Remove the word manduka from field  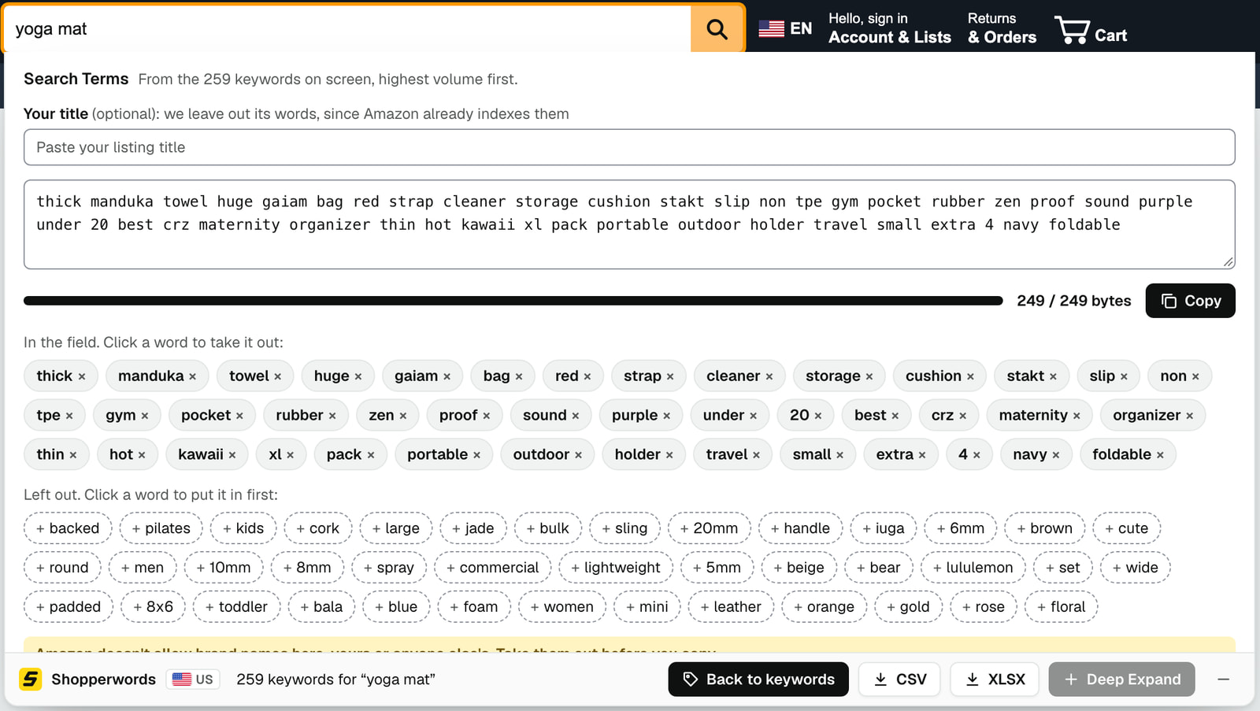click(157, 376)
